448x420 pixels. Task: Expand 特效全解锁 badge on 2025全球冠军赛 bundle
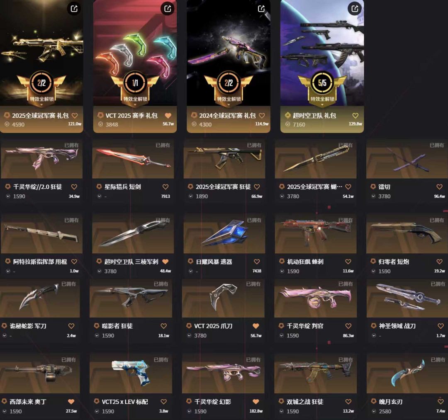click(x=42, y=100)
